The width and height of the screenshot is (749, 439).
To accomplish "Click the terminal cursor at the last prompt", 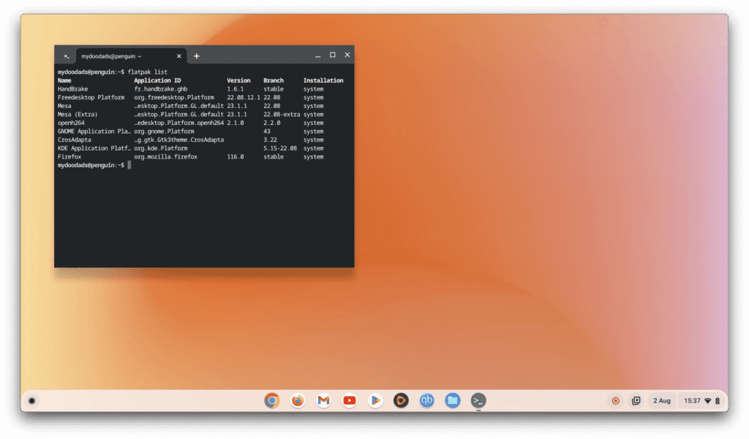I will [129, 165].
